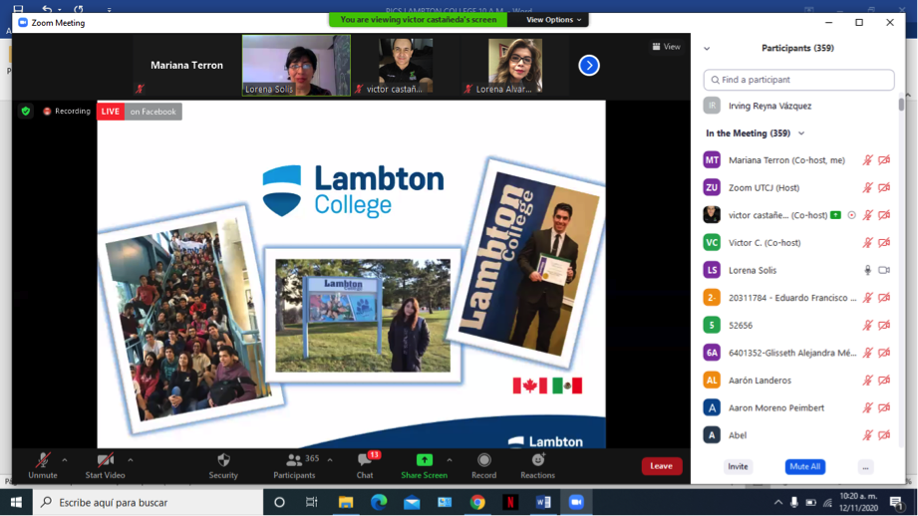Toggle video icon for 52656
The width and height of the screenshot is (918, 516).
tap(884, 326)
